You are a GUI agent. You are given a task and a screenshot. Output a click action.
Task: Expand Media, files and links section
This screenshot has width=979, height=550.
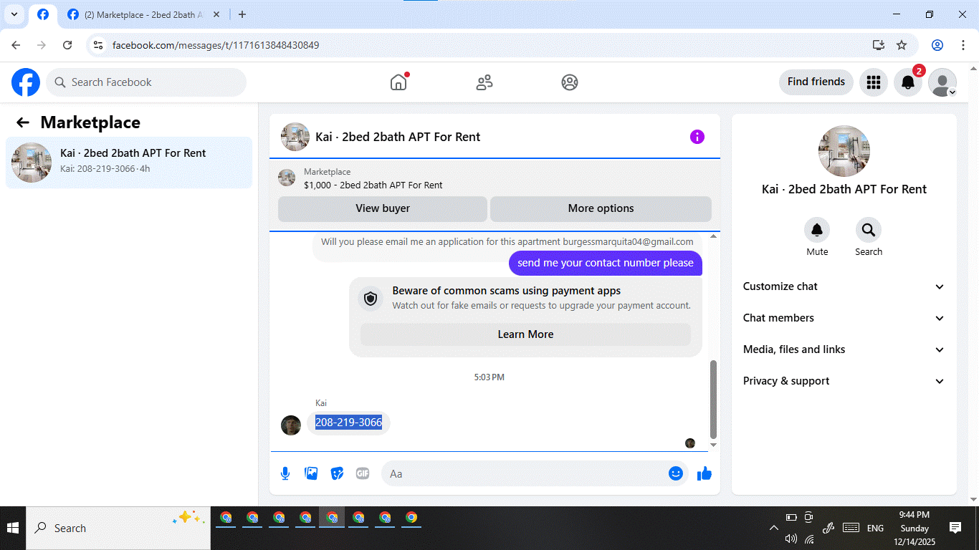click(844, 349)
